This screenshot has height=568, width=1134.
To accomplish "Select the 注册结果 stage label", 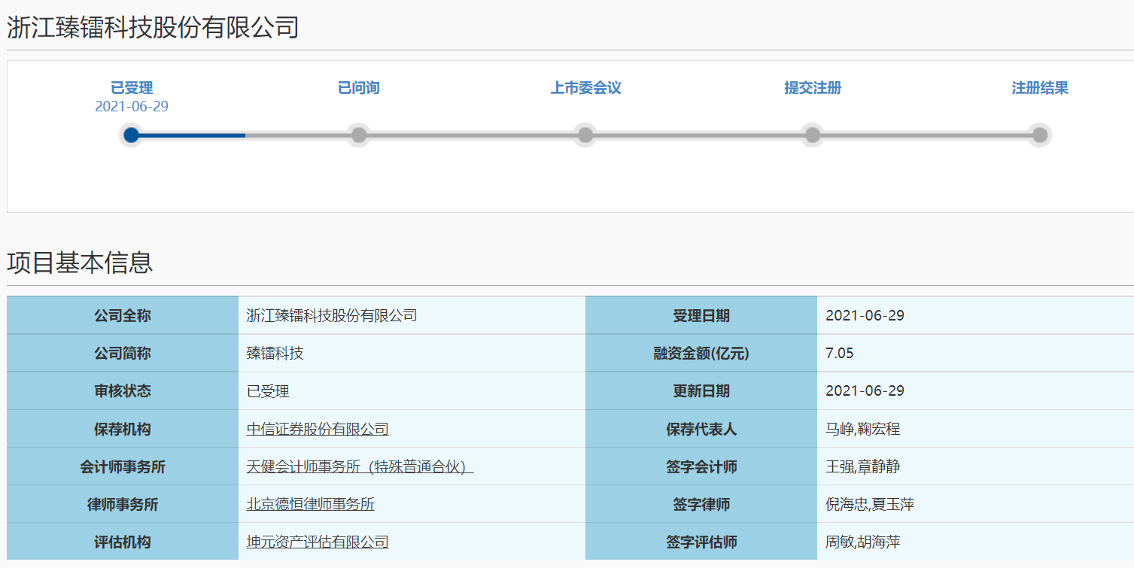I will pyautogui.click(x=1040, y=88).
